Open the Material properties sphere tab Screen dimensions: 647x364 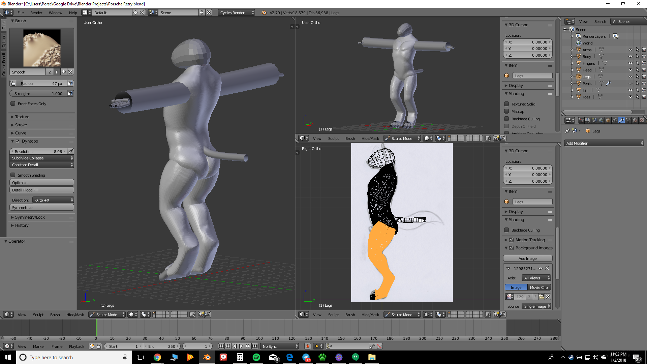pyautogui.click(x=635, y=120)
